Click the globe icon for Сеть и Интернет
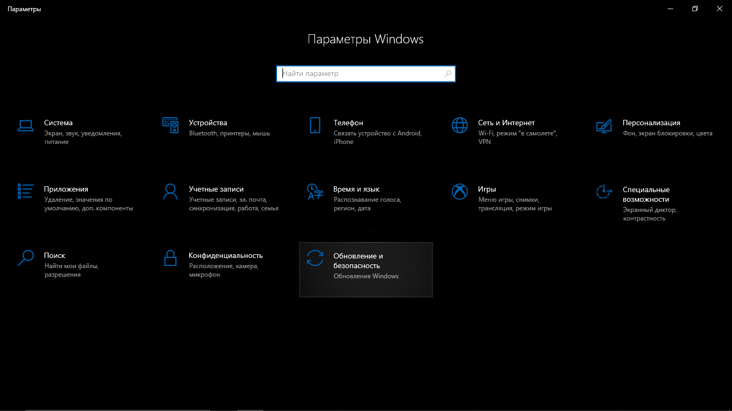This screenshot has height=411, width=732. pyautogui.click(x=460, y=125)
